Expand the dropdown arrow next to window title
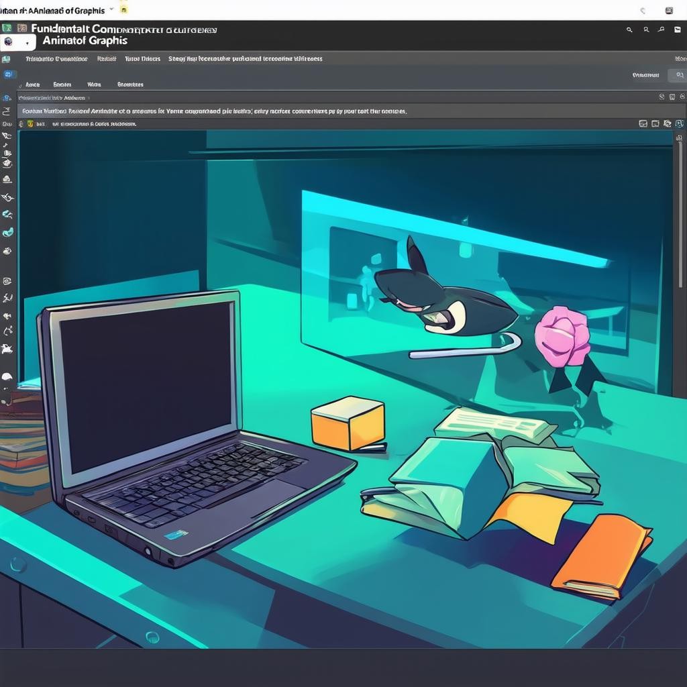Viewport: 687px width, 687px height. pyautogui.click(x=111, y=10)
